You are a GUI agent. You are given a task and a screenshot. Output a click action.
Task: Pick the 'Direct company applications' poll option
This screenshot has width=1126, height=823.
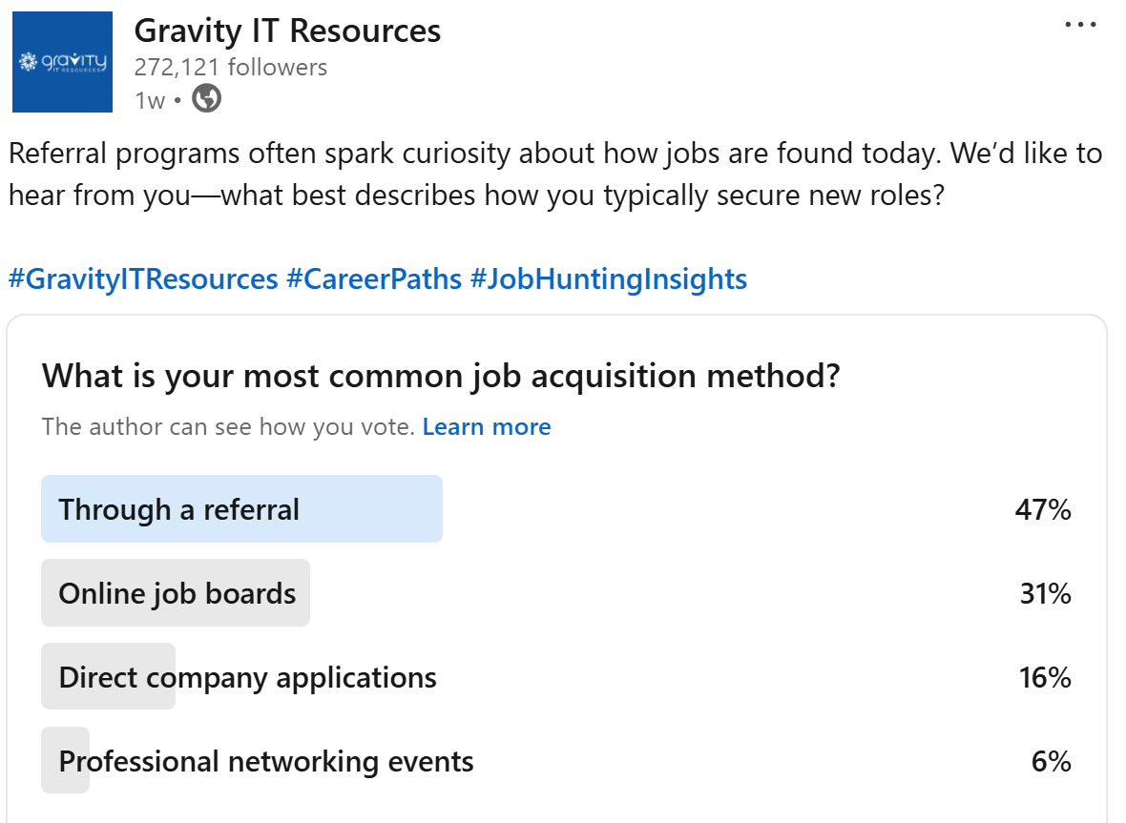tap(247, 677)
